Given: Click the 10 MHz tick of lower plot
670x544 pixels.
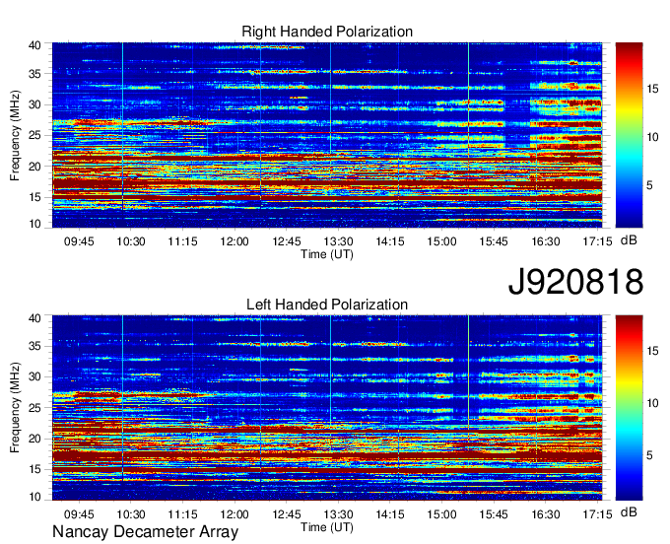Looking at the screenshot, I should tap(34, 497).
